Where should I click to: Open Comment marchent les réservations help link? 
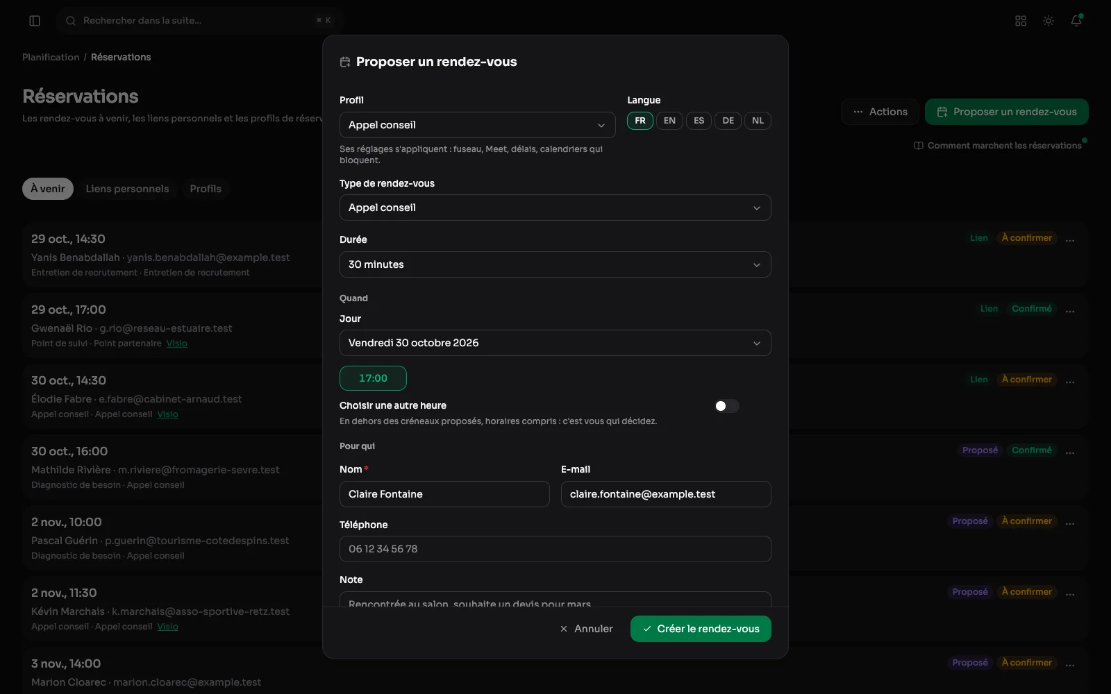tap(998, 146)
